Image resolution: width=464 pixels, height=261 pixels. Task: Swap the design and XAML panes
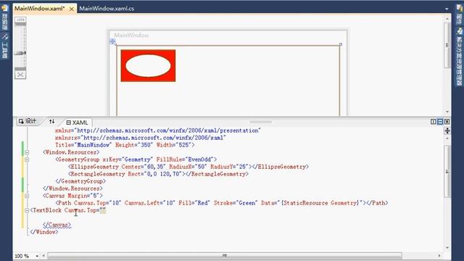click(x=51, y=121)
